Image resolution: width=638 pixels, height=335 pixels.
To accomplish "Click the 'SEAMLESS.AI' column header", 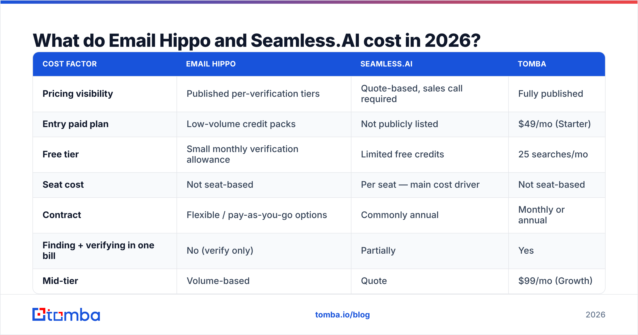I will (x=386, y=64).
